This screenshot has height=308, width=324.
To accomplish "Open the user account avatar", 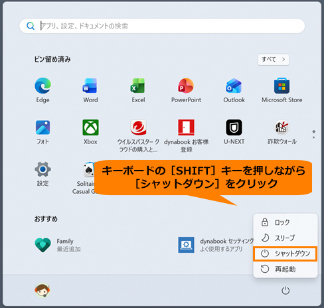I will click(42, 290).
